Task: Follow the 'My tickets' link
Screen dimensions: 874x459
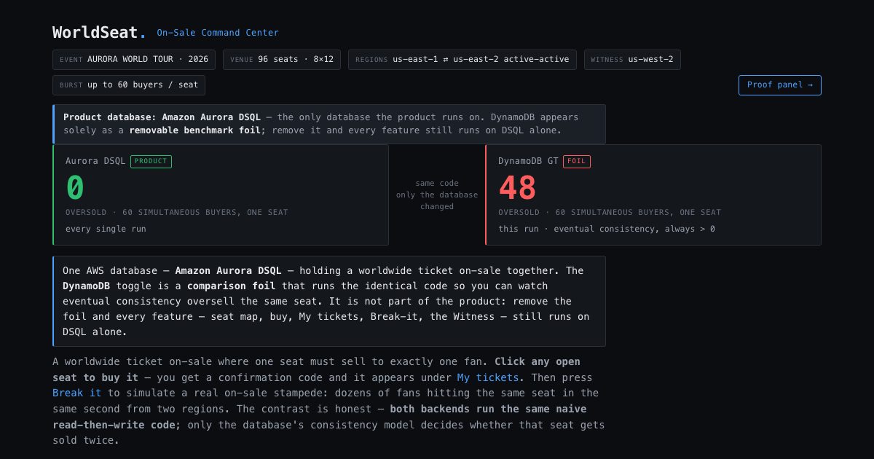Action: pos(488,377)
